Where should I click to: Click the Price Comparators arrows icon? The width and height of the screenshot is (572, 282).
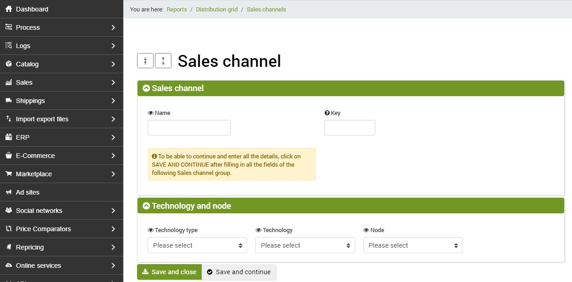(x=8, y=229)
